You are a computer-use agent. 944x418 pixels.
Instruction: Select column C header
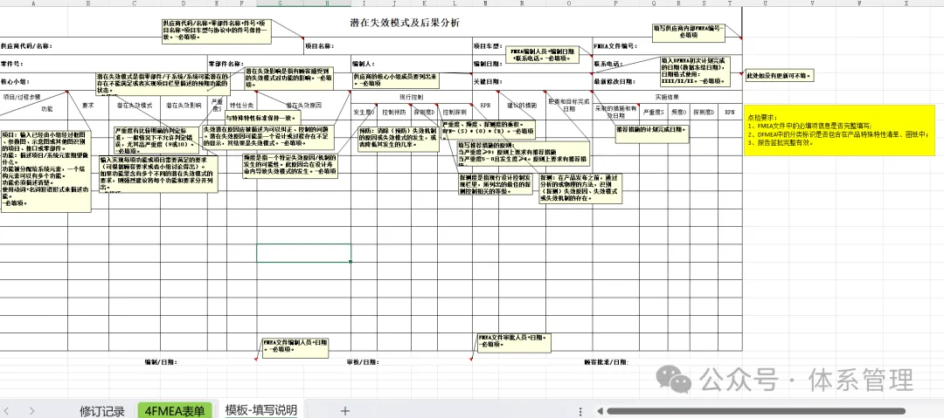[134, 3]
